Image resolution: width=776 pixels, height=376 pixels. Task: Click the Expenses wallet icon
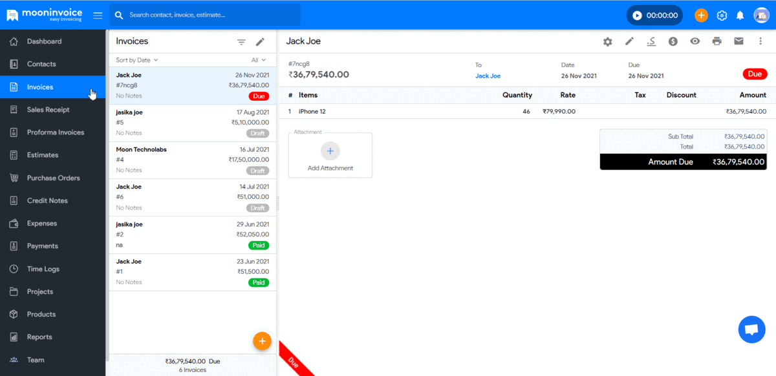[x=14, y=224]
